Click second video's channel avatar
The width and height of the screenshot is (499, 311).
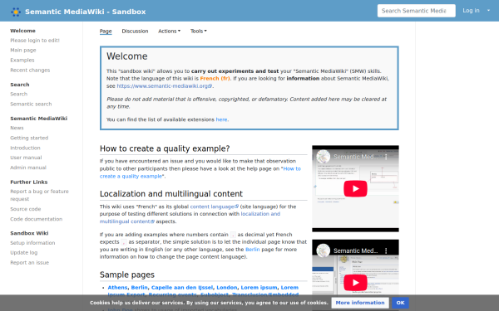323,250
